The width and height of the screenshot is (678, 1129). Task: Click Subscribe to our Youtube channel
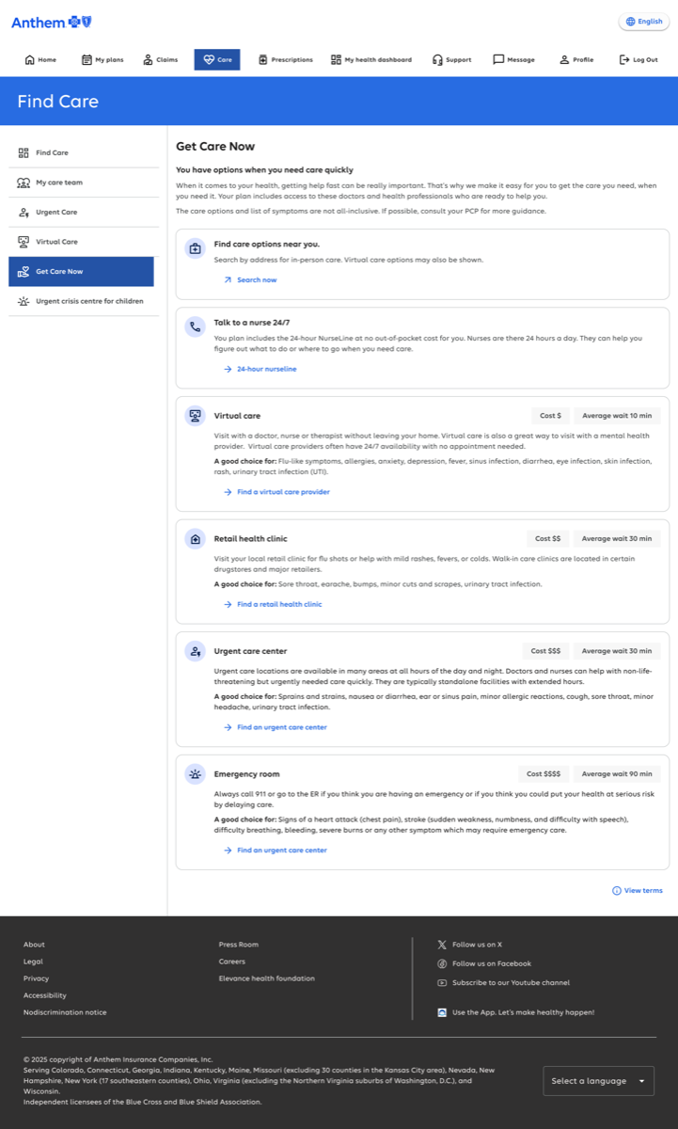(511, 983)
